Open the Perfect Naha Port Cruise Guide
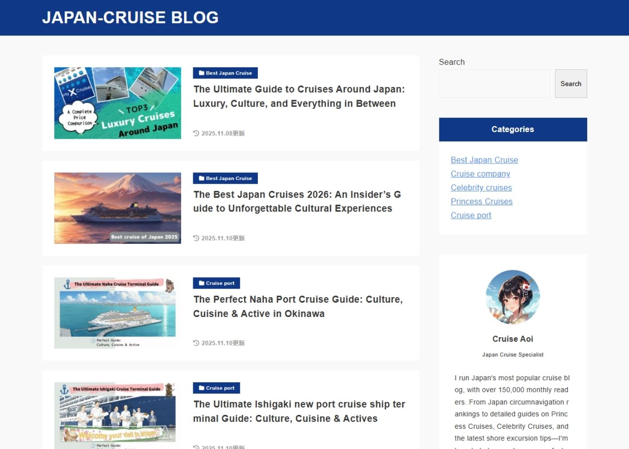 [298, 306]
